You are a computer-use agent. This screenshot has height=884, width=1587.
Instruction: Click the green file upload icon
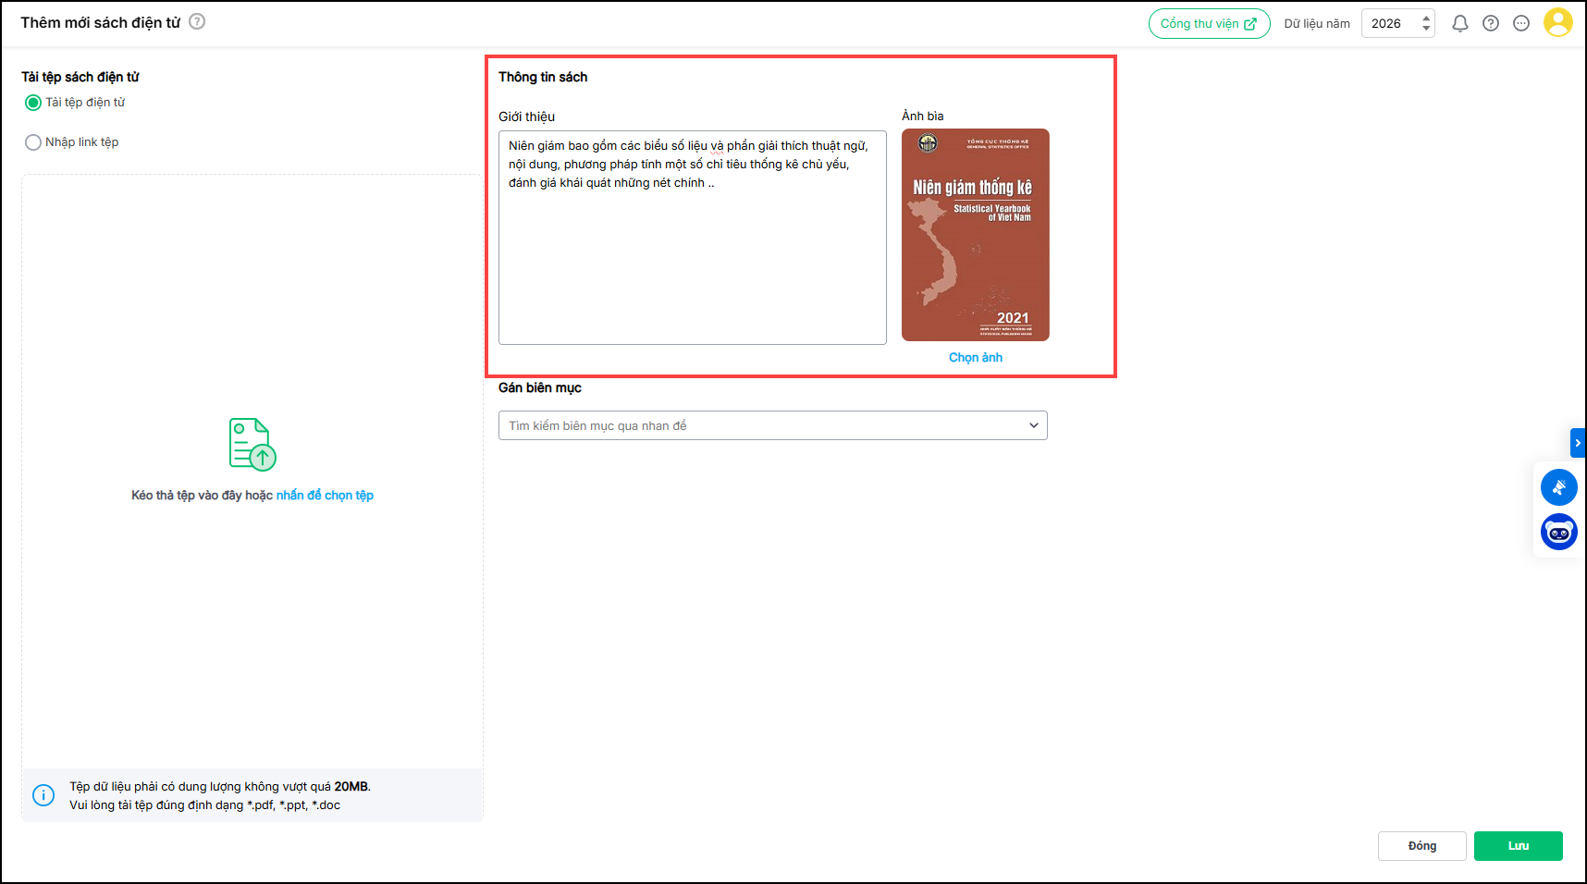pyautogui.click(x=252, y=444)
